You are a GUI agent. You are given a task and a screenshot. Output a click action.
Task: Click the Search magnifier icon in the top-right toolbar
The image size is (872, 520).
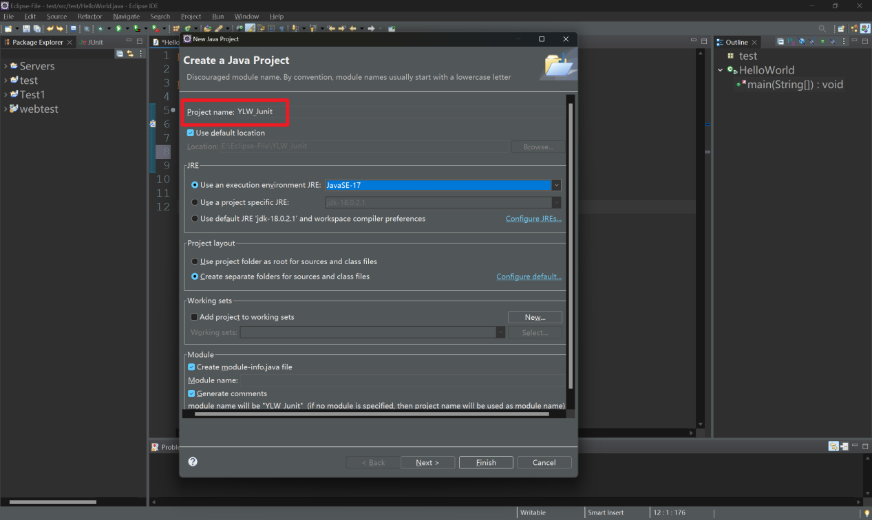click(x=822, y=29)
